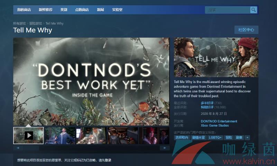Open the DONTNOD Entertainment developer link

tap(219, 121)
